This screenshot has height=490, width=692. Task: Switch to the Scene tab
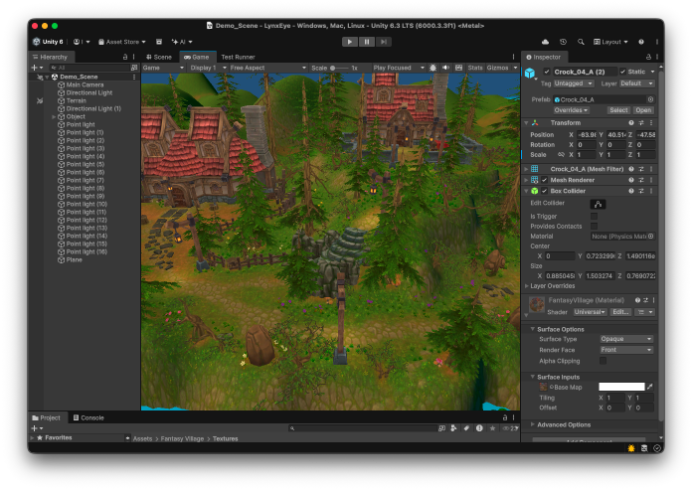click(159, 57)
